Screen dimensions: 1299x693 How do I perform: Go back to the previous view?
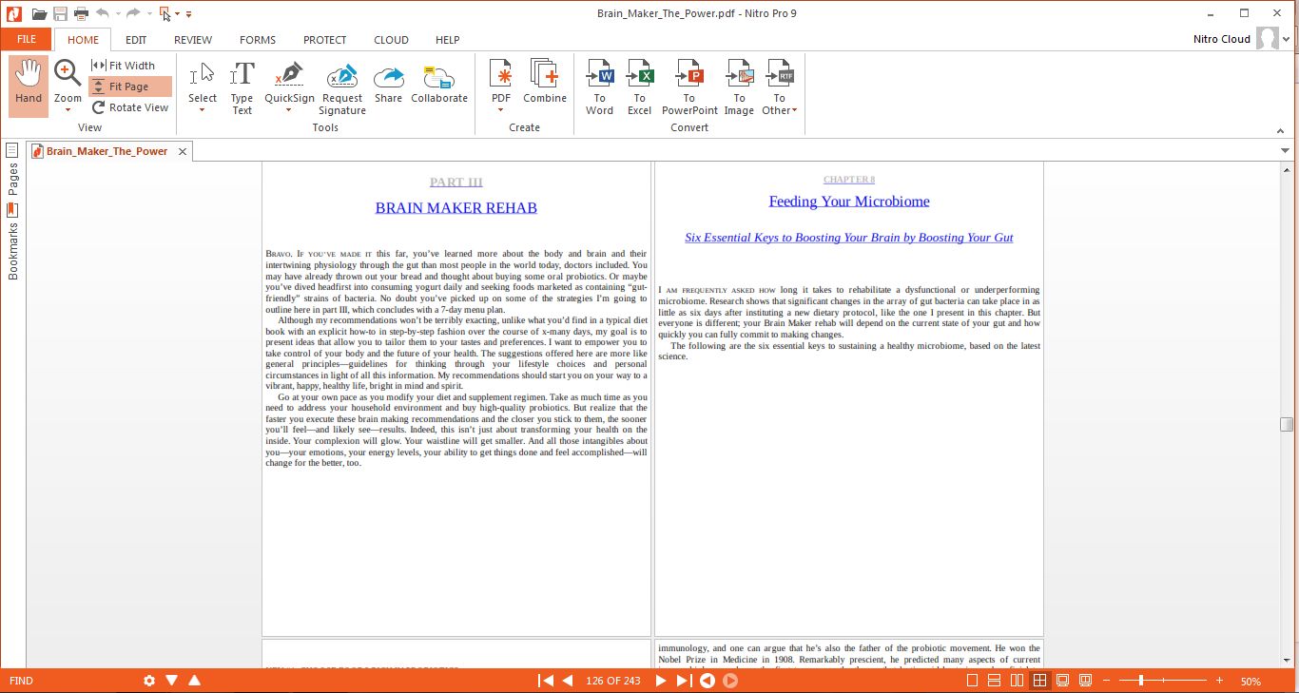(708, 681)
